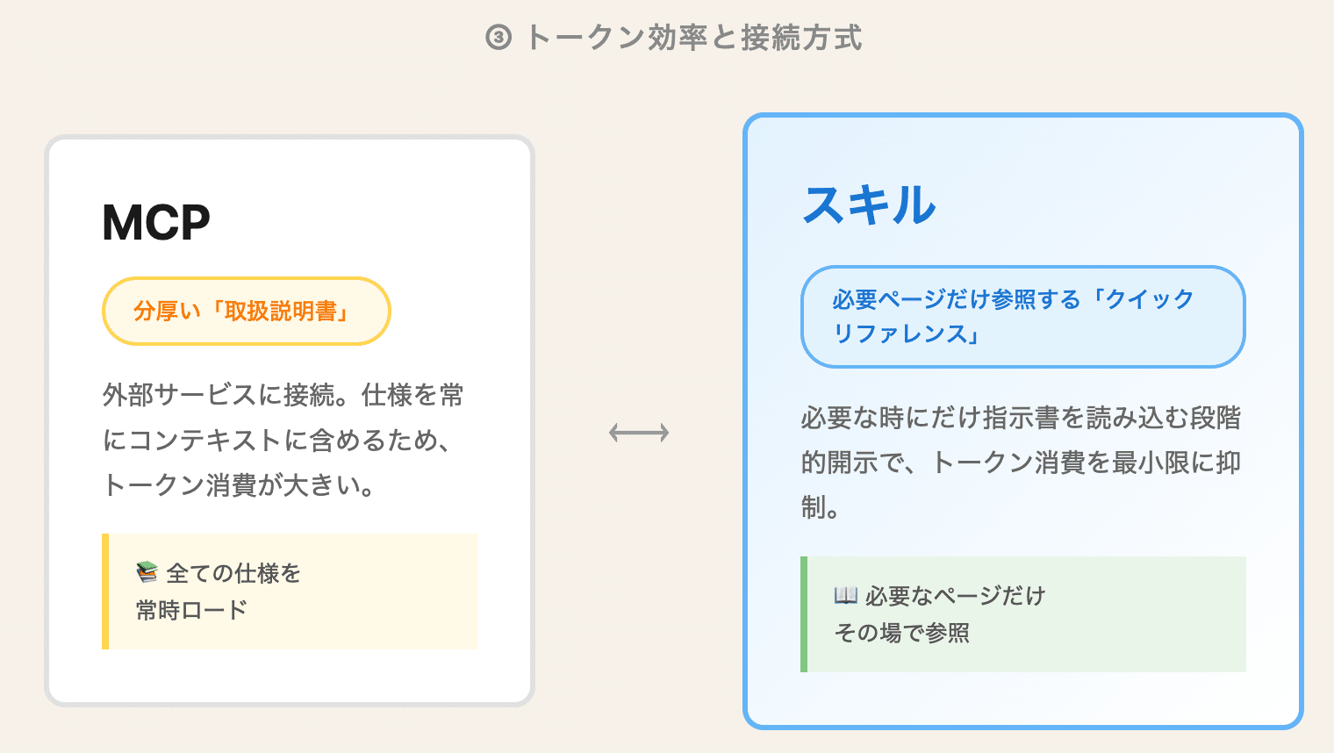Click the トークン消費が大きい。 sentence

pos(239,485)
